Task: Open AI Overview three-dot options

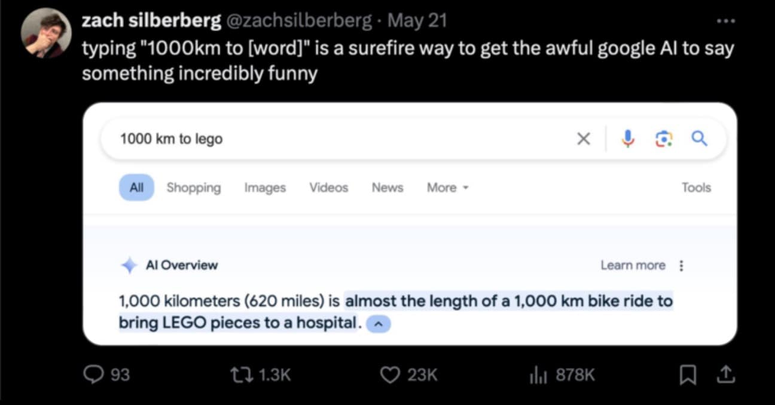Action: pyautogui.click(x=682, y=266)
